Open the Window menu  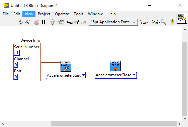(x=95, y=14)
